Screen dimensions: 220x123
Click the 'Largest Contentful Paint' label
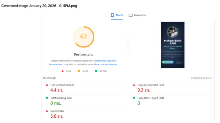pyautogui.click(x=151, y=85)
